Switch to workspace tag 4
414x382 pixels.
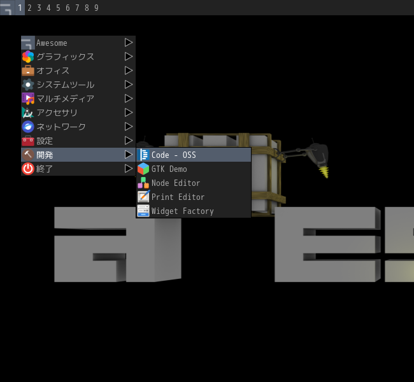point(48,8)
